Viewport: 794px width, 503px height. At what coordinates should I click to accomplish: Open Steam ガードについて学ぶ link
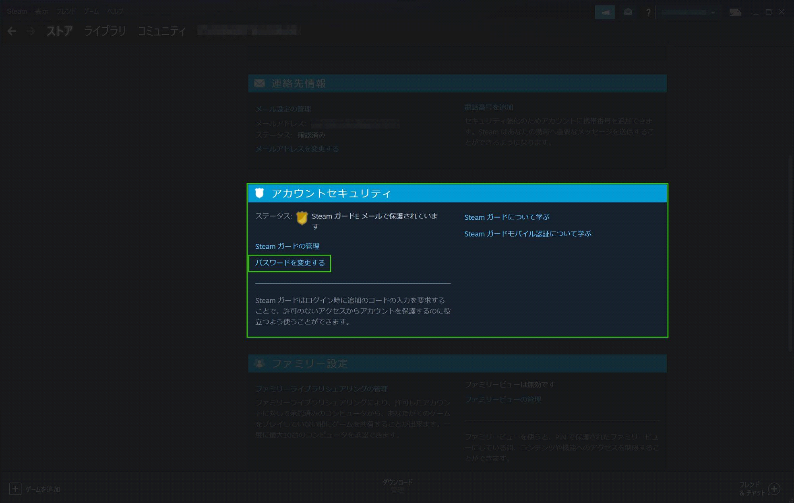[x=507, y=217]
